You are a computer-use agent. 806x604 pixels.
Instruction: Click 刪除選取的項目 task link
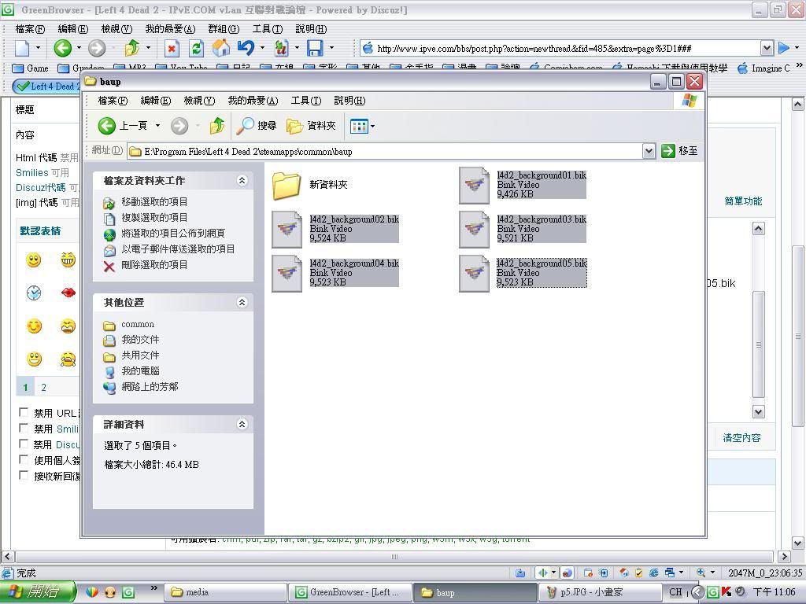tap(154, 265)
